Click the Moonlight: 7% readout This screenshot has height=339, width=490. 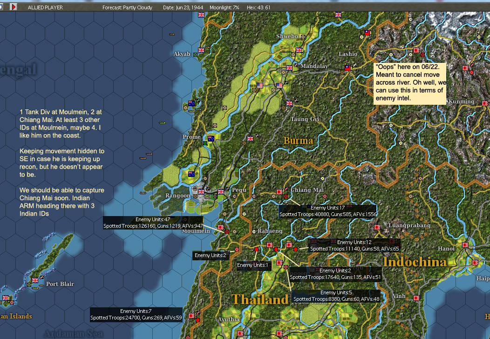click(x=225, y=7)
